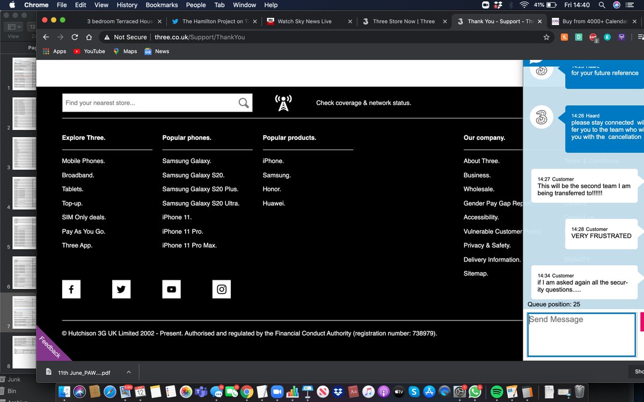Open the purple extension icon
The image size is (644, 402).
621,37
